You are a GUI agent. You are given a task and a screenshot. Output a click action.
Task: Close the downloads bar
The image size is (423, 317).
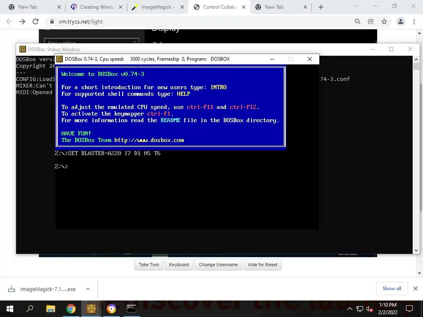(416, 289)
